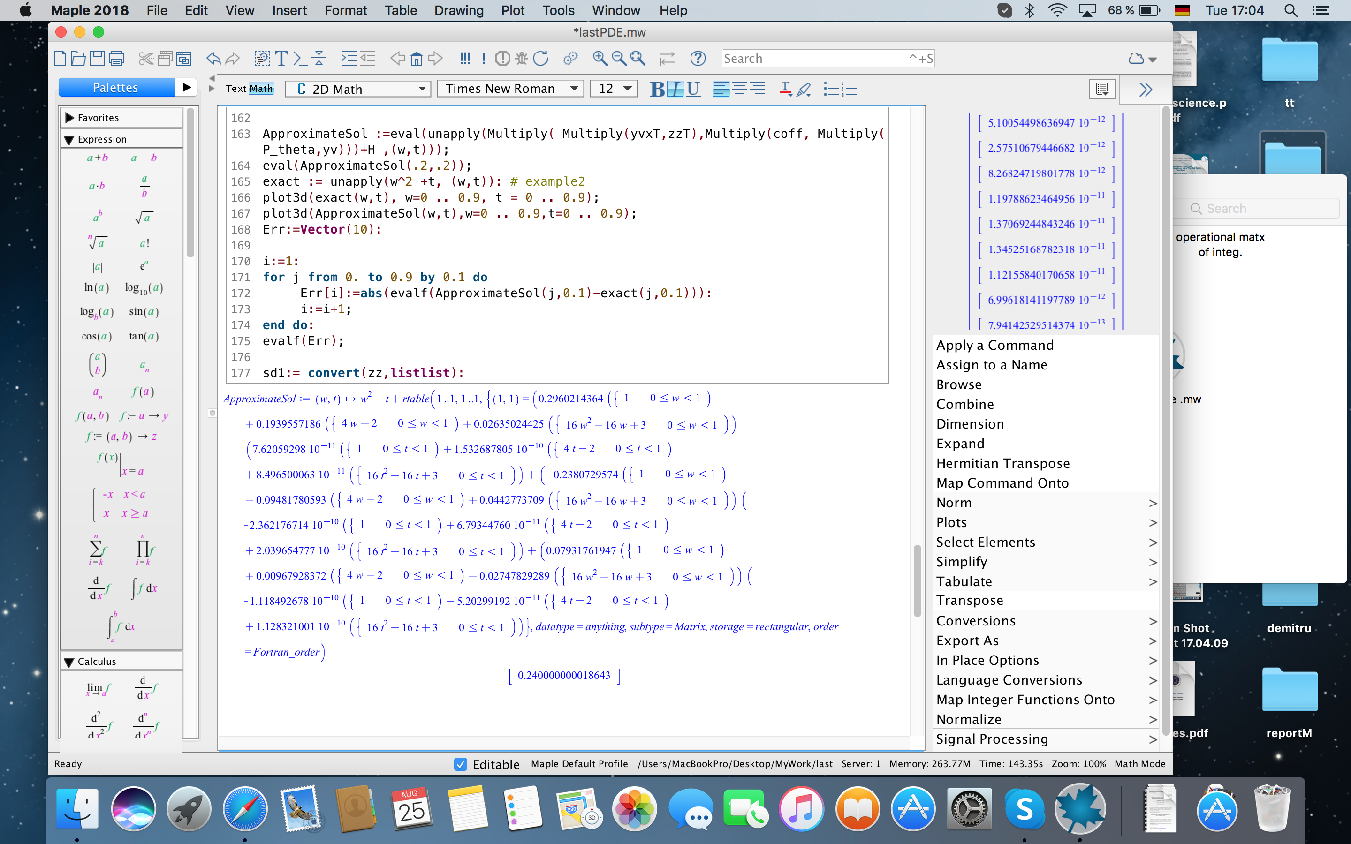Screen dimensions: 1351x844
Task: Right align the text
Action: [x=757, y=89]
